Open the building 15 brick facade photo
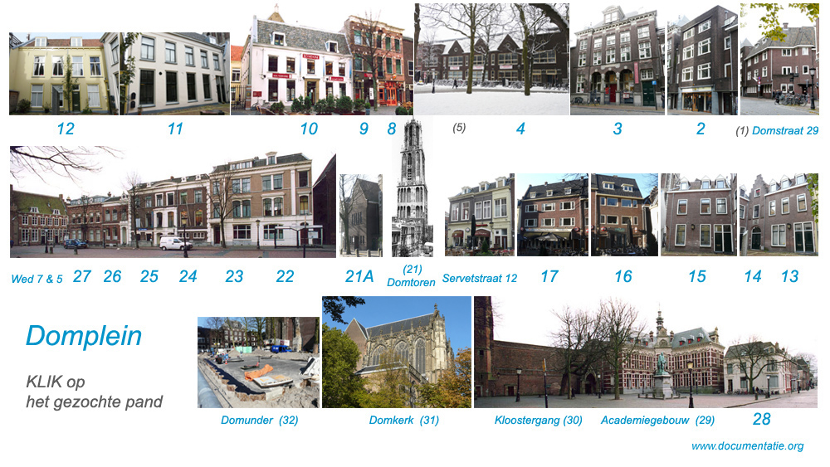The height and width of the screenshot is (467, 830). click(698, 215)
